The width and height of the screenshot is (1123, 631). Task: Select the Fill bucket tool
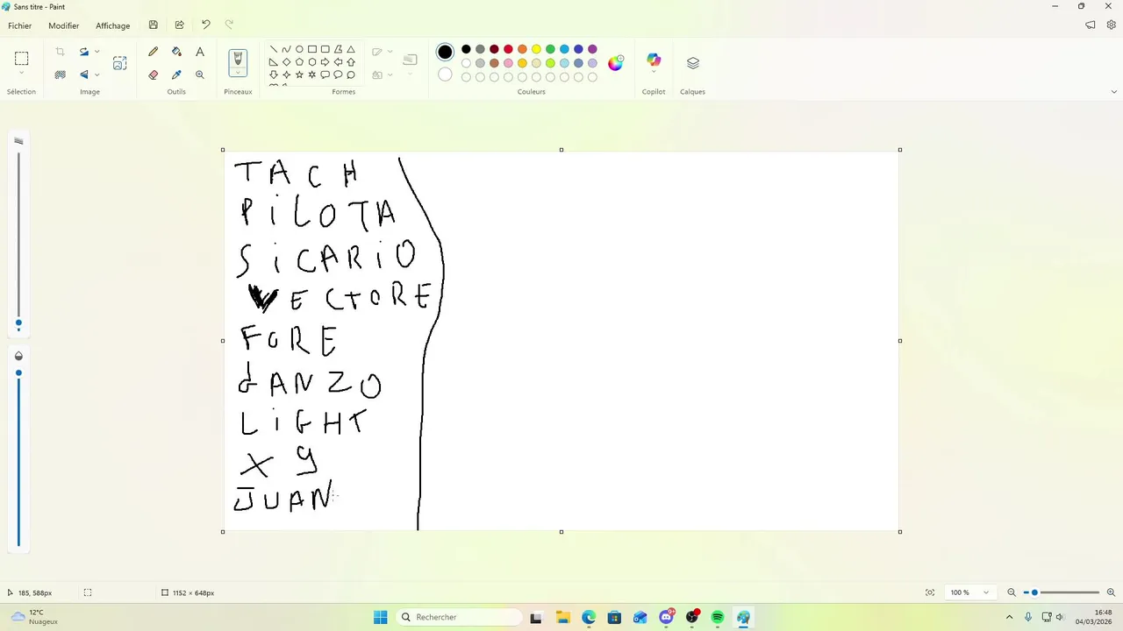coord(176,52)
